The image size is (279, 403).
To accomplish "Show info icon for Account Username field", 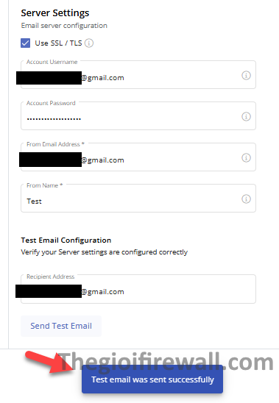I will (x=246, y=75).
